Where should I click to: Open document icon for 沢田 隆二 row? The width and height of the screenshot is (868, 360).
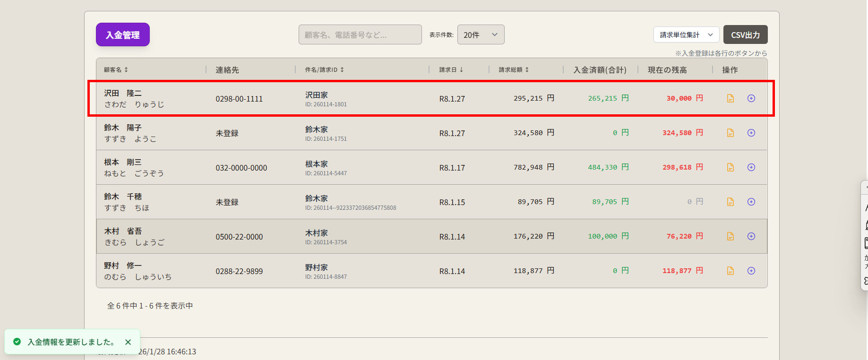pos(730,98)
